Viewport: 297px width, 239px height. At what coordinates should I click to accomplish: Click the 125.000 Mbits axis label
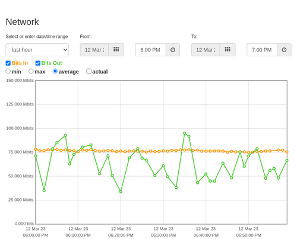(20, 104)
